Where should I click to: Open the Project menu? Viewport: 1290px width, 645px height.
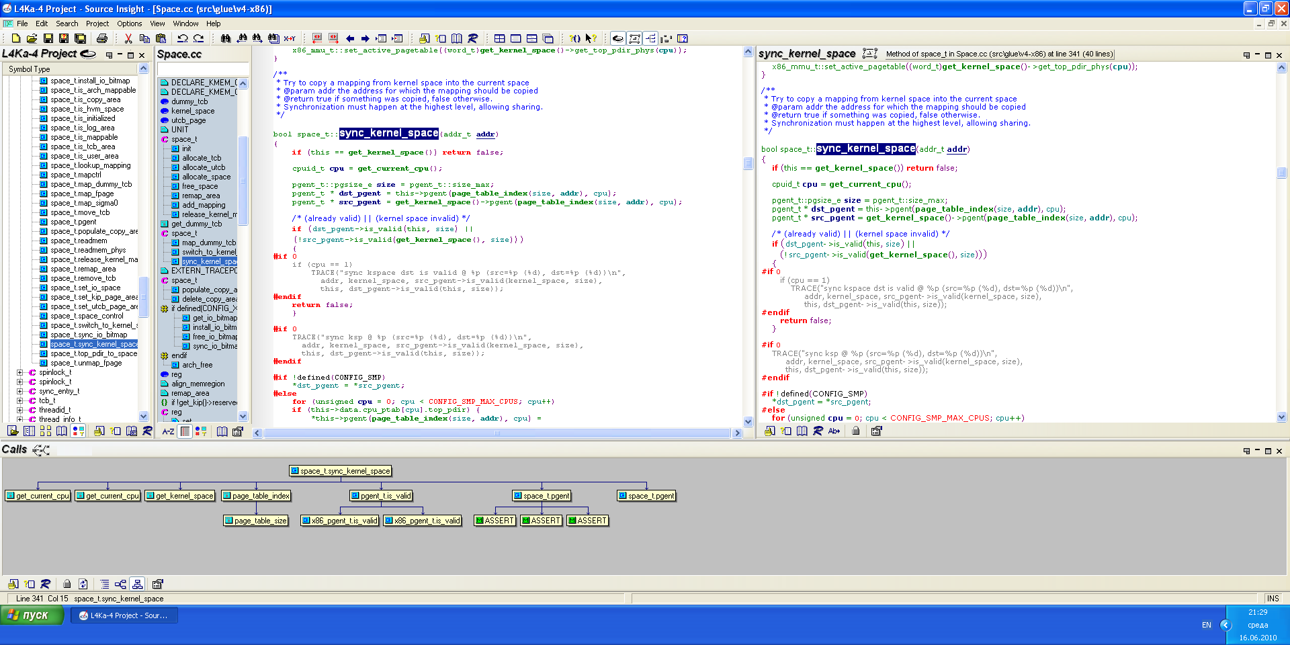(97, 24)
